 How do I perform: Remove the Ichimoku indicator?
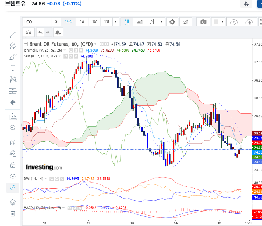pos(81,50)
